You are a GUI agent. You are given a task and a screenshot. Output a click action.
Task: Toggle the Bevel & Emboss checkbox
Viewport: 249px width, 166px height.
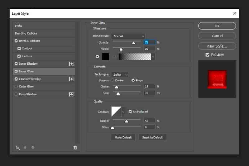click(x=16, y=41)
